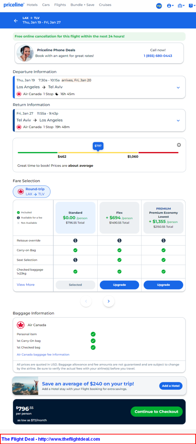Select the Premium Economy Lowest fare card
Screen dimensions: 196x444
coord(164,217)
